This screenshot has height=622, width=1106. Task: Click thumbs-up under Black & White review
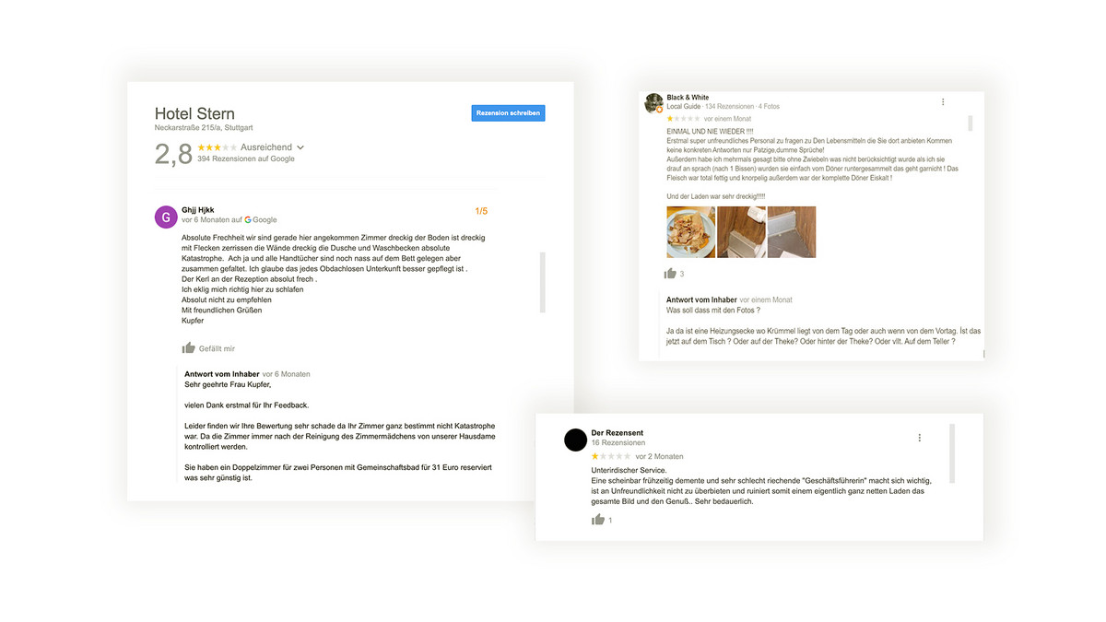[x=670, y=274]
